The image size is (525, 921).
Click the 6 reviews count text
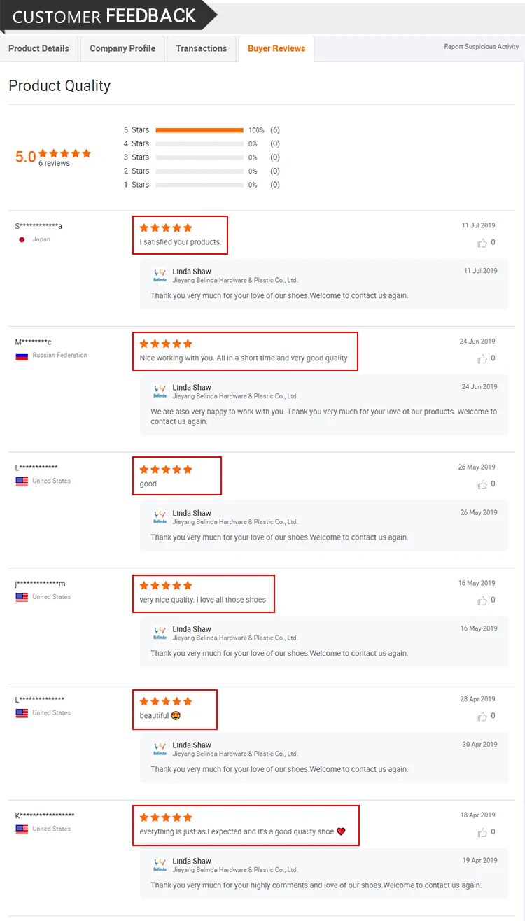pyautogui.click(x=54, y=164)
